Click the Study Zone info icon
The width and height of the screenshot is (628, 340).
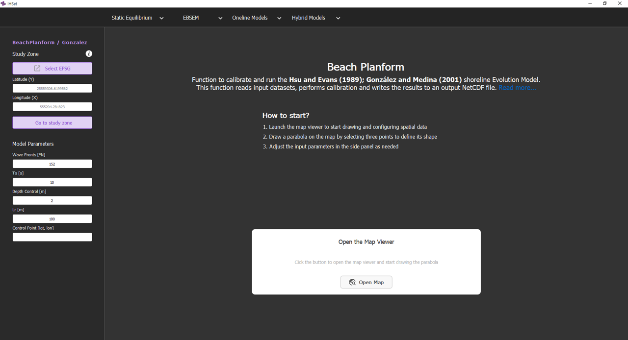tap(89, 54)
